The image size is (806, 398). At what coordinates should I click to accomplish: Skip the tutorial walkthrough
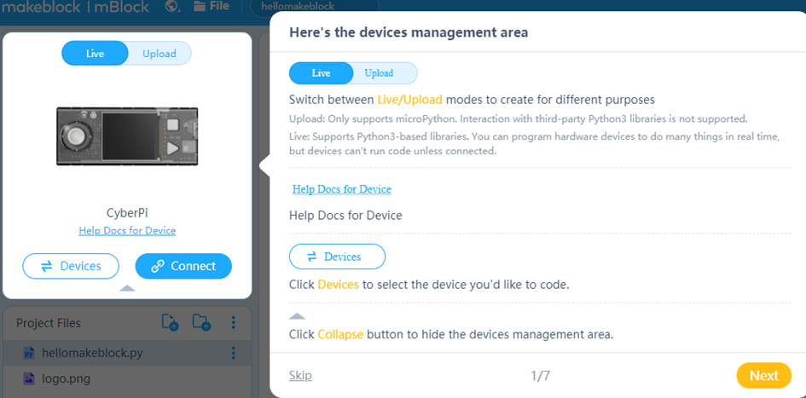[300, 375]
